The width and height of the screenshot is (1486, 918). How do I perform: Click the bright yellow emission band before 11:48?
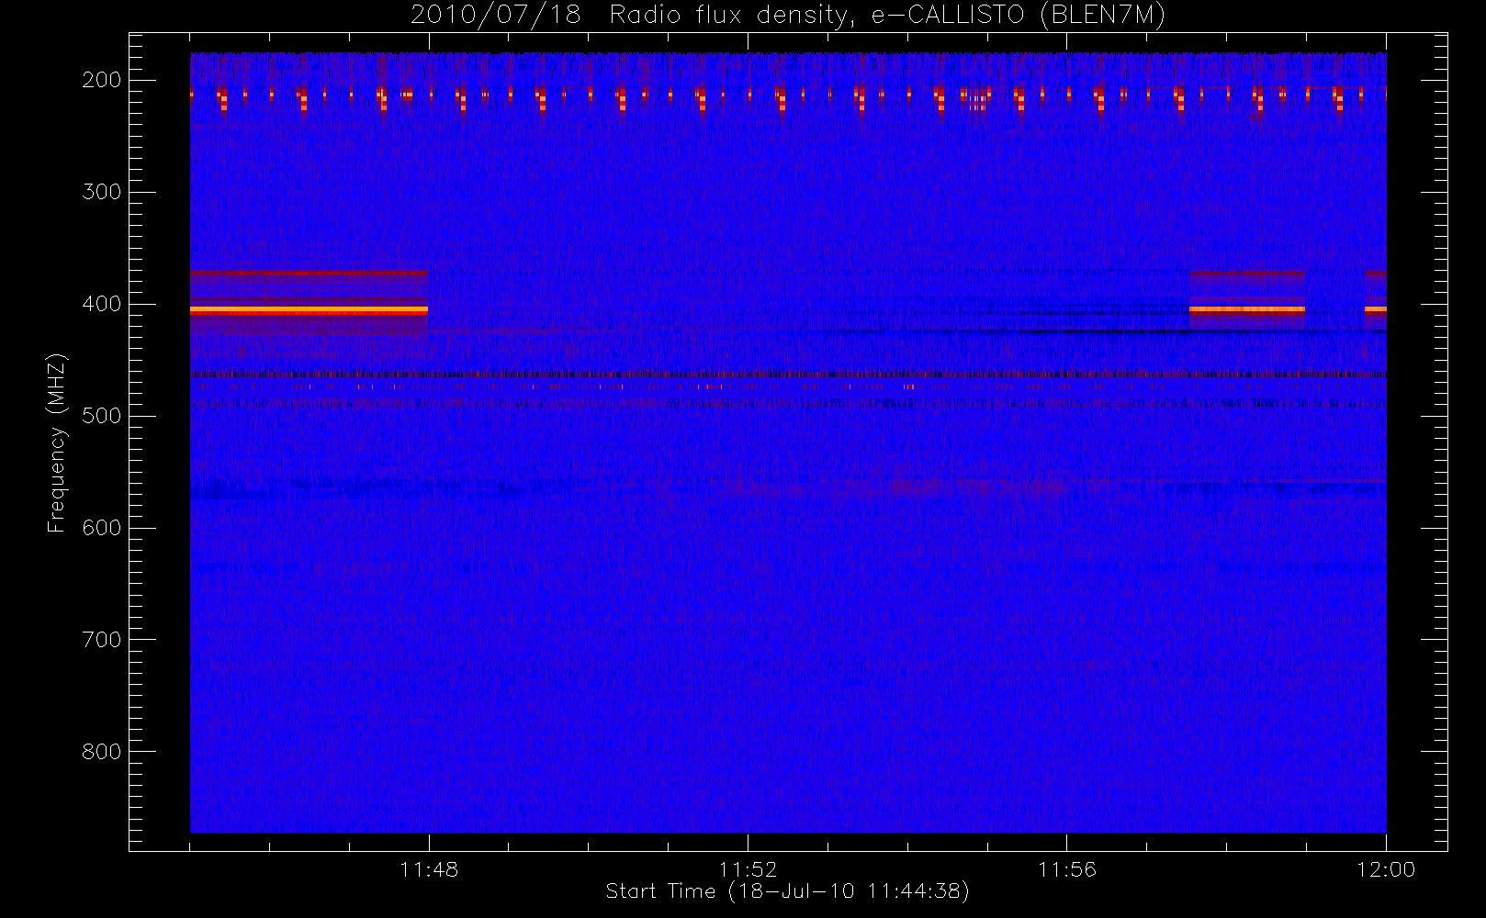point(309,310)
